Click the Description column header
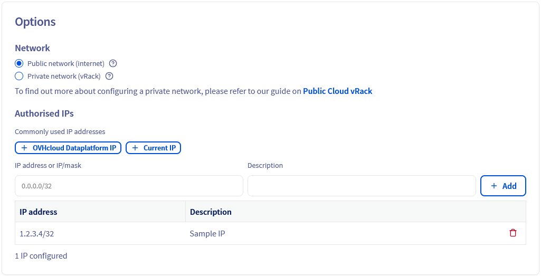This screenshot has height=276, width=541. click(211, 212)
